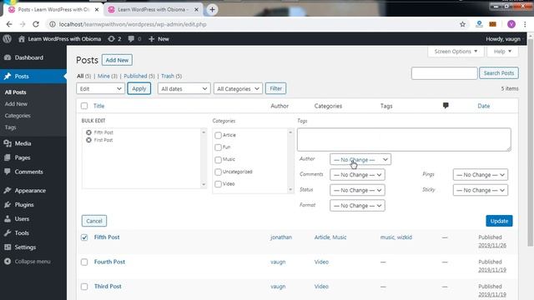Check the Article category checkbox

(218, 135)
